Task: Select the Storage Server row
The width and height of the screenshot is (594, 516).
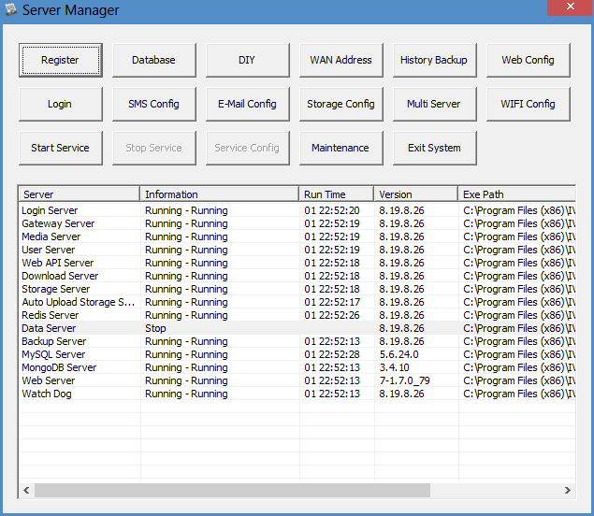Action: (x=297, y=289)
